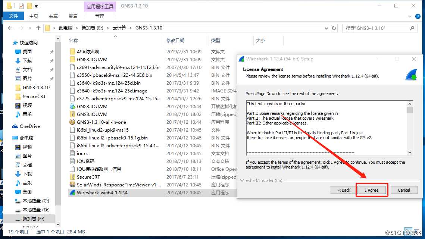
Task: Open the address bar history dropdown
Action: [326, 28]
